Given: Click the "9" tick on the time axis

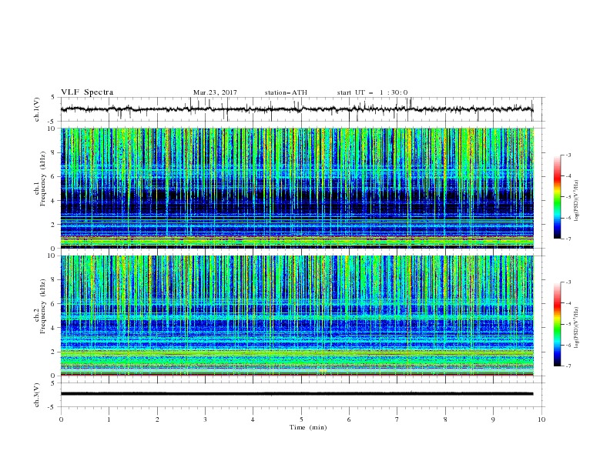Looking at the screenshot, I should 493,419.
